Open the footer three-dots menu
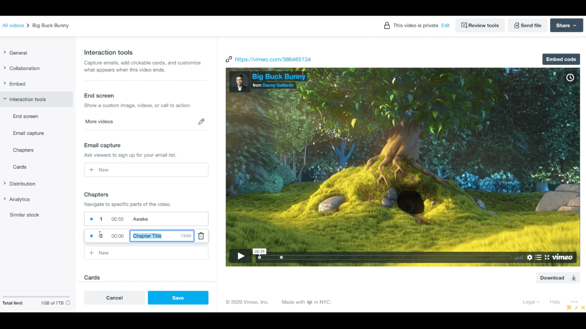 (x=574, y=301)
